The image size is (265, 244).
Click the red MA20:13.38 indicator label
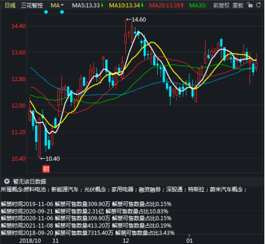point(167,5)
